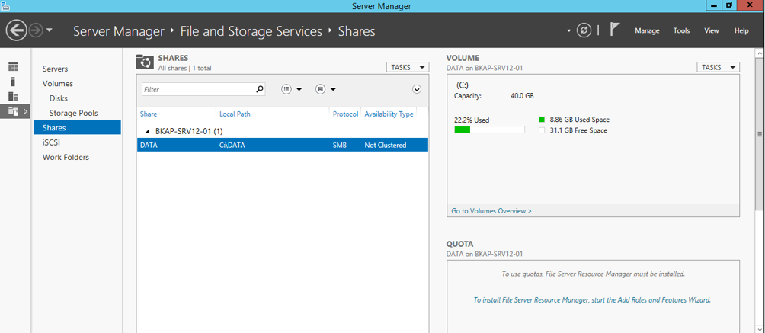
Task: Open the Notifications flag icon
Action: (615, 30)
